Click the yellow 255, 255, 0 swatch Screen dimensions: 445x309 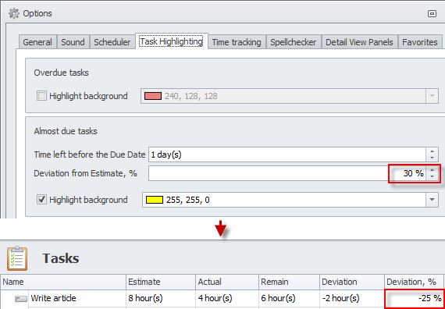(155, 200)
